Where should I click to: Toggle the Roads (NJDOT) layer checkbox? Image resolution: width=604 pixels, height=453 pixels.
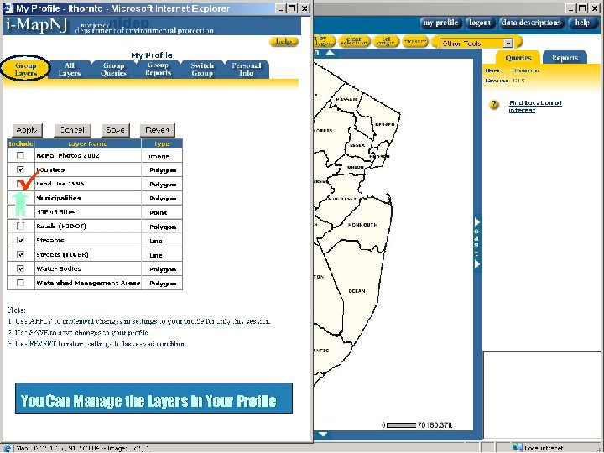point(21,226)
